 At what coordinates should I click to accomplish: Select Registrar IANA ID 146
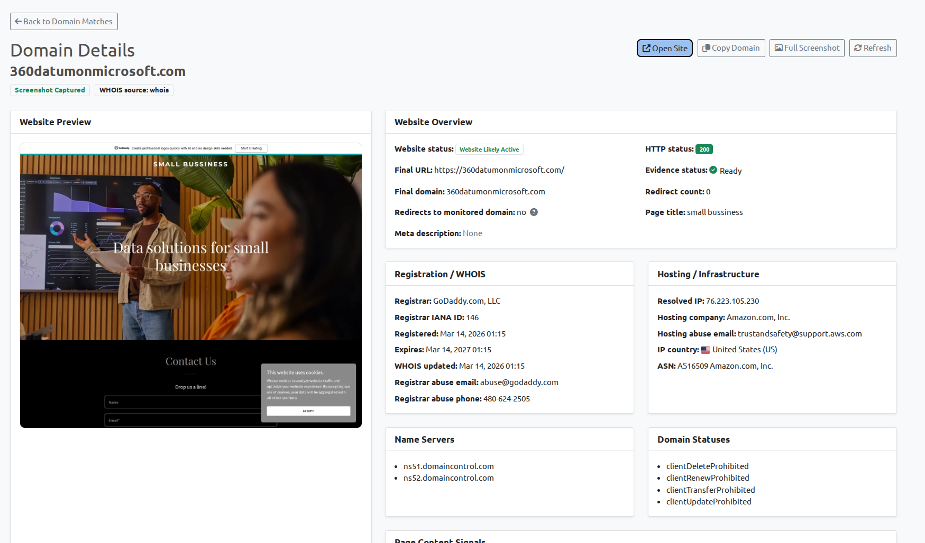pos(472,317)
